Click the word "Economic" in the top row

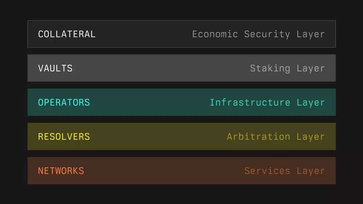click(x=215, y=34)
